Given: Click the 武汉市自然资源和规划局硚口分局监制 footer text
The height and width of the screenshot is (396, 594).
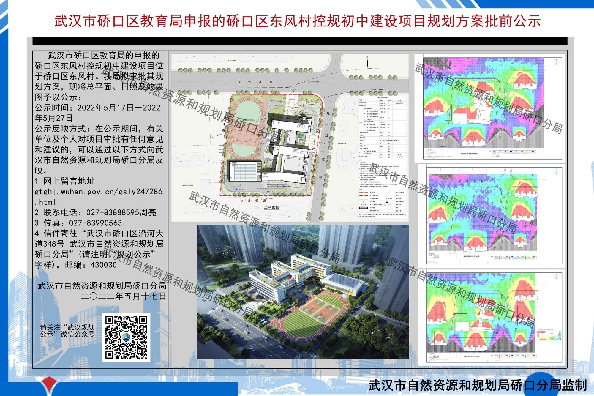Looking at the screenshot, I should (477, 386).
